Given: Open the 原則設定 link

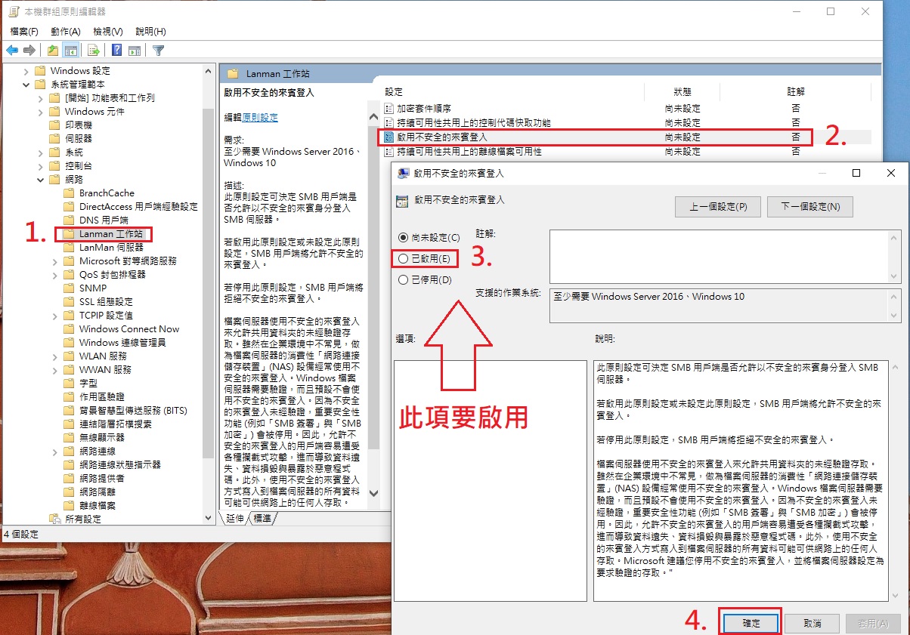Looking at the screenshot, I should 260,118.
